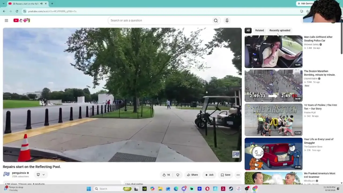Open Opera browser from the taskbar

click(x=207, y=189)
